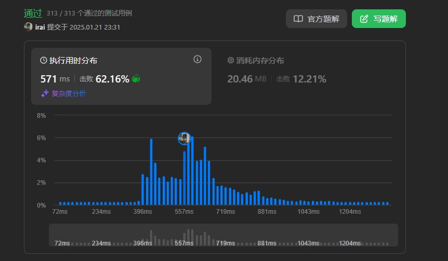Click the info icon in the runtime card

197,60
